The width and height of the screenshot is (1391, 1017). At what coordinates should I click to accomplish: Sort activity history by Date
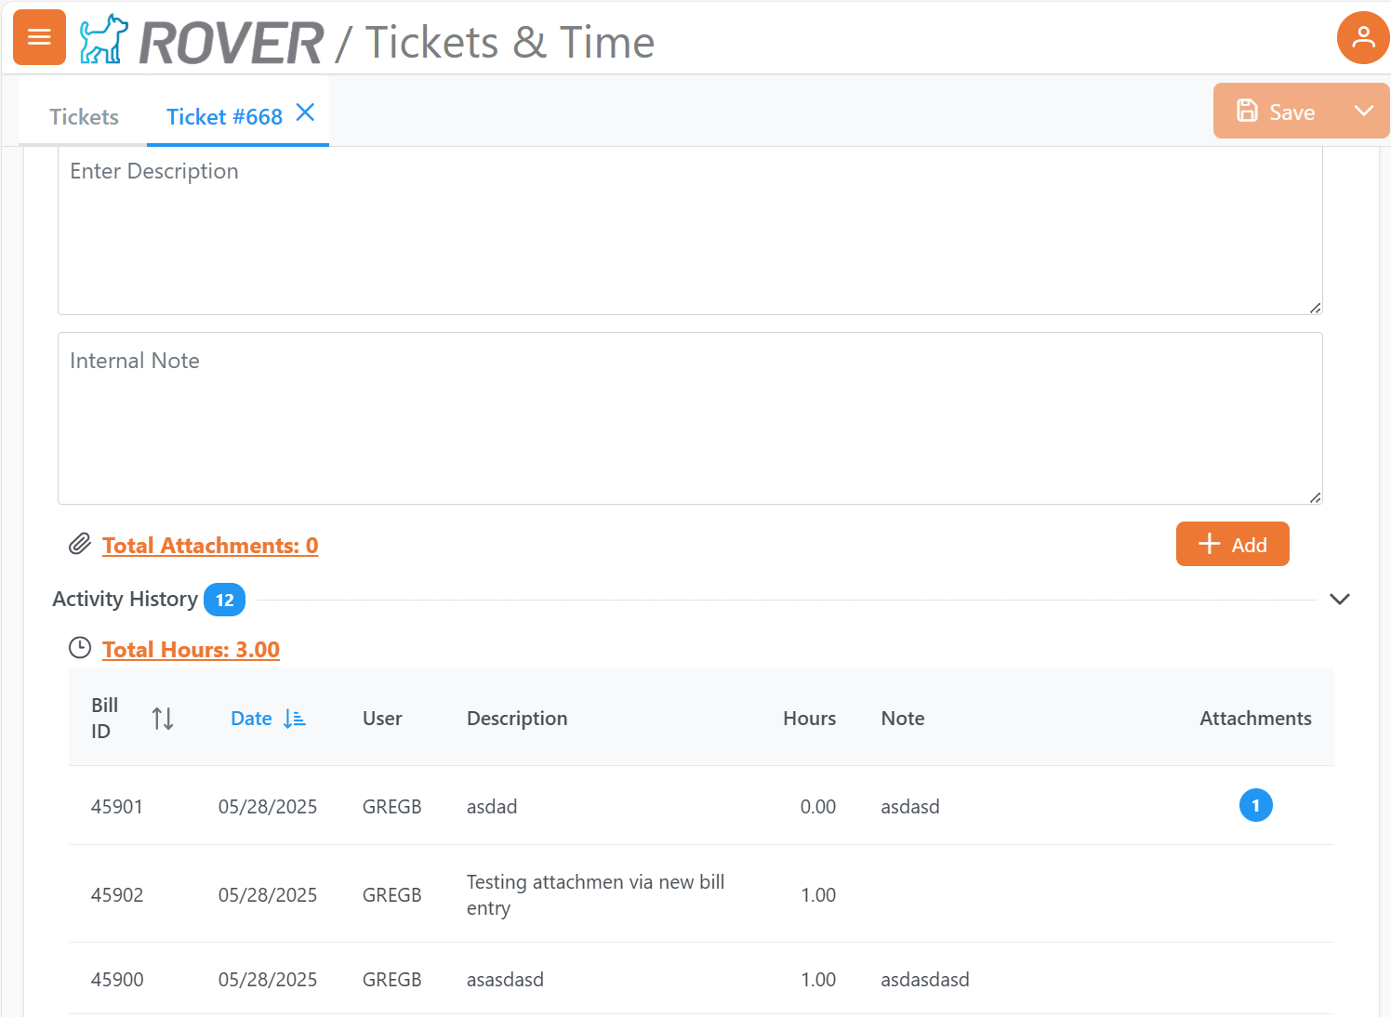click(x=268, y=718)
